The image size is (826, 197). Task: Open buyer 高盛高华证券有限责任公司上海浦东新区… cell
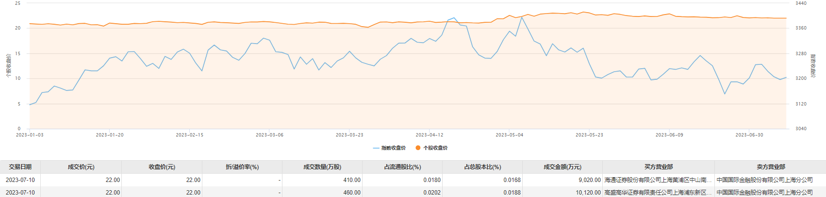(658, 193)
